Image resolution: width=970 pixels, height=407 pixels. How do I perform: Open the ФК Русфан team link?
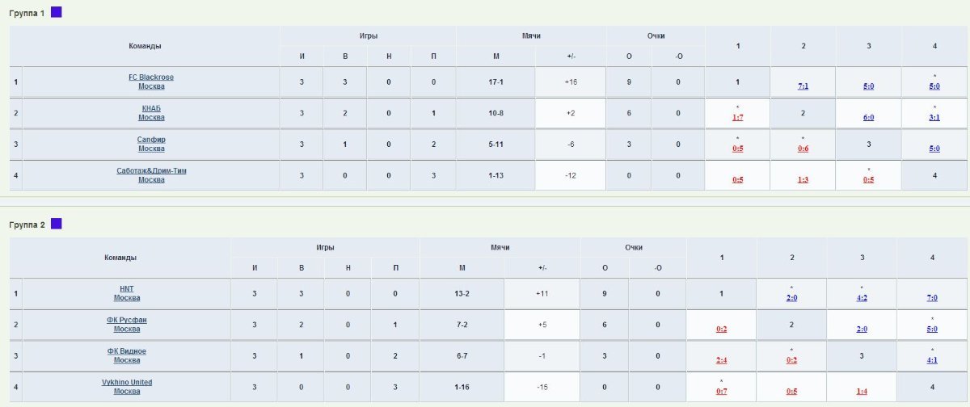[x=127, y=320]
